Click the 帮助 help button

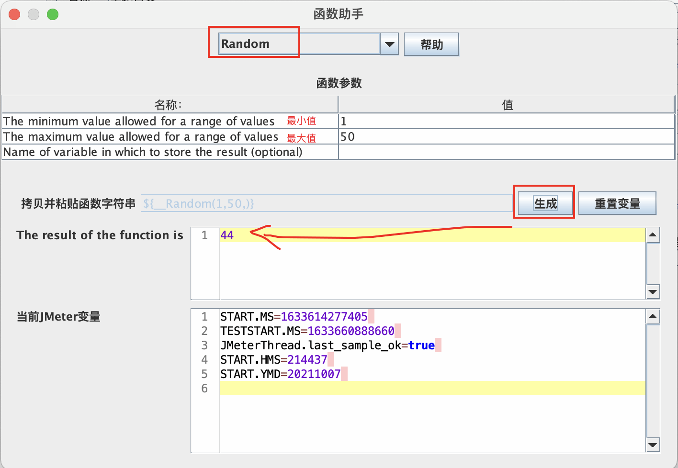tap(431, 45)
